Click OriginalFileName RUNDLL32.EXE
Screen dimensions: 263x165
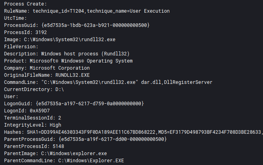73,75
